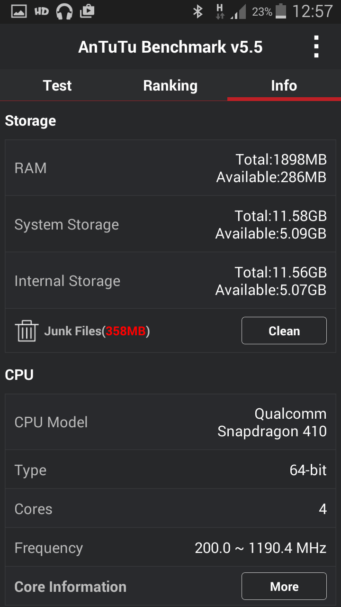Tap the Play Store briefcase notification icon
Viewport: 341px width, 607px height.
[87, 11]
